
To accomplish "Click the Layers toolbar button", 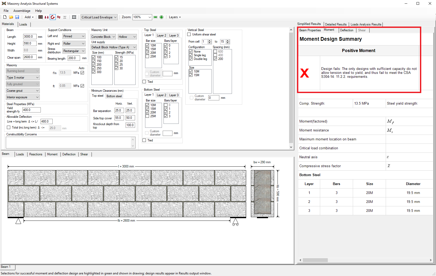I will coord(175,17).
